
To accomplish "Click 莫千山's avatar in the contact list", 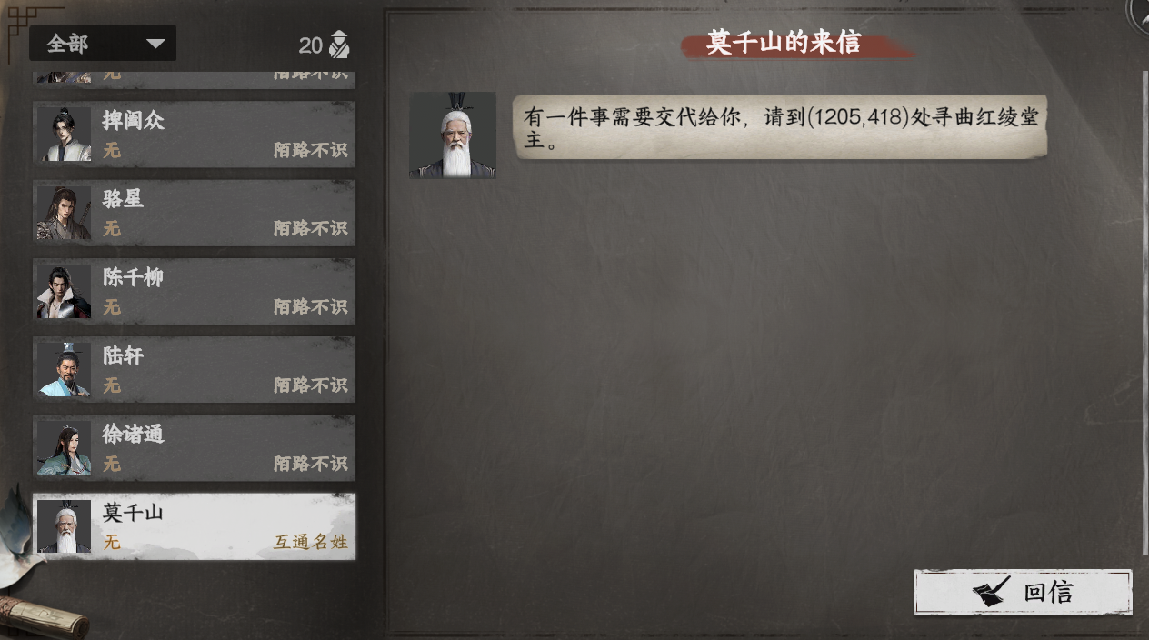I will point(64,526).
